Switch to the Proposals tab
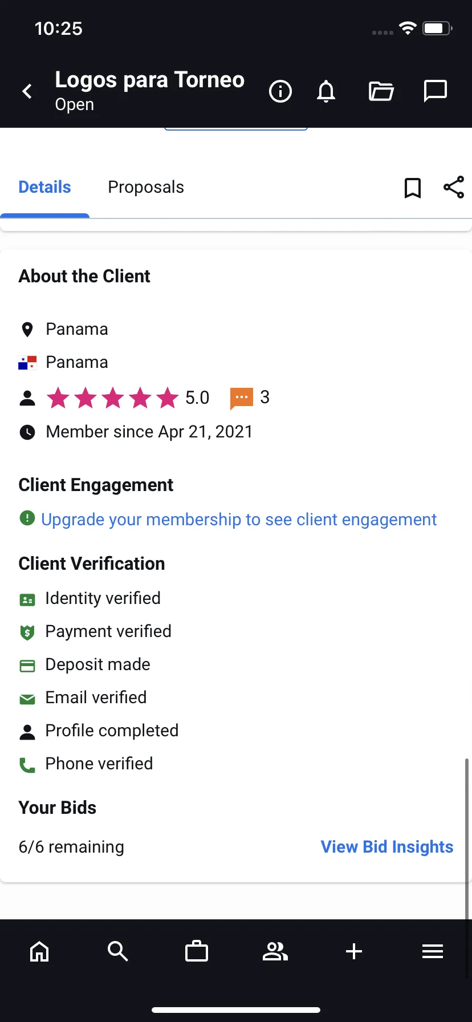 coord(146,187)
